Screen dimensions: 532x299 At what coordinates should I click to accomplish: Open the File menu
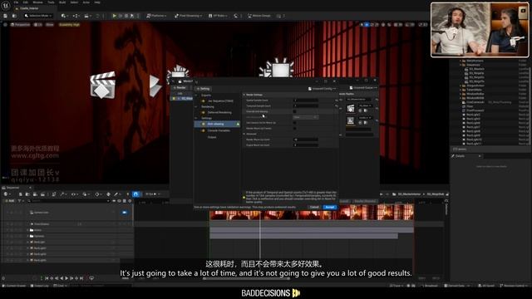pyautogui.click(x=16, y=2)
